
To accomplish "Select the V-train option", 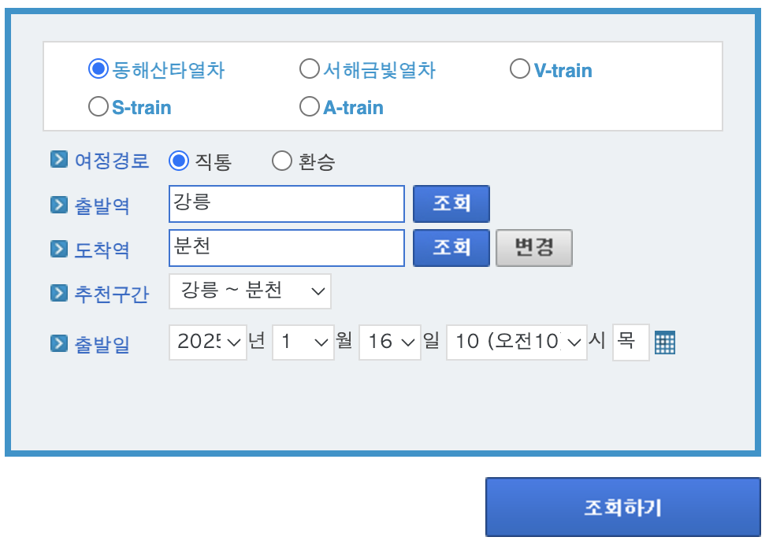I will (520, 68).
